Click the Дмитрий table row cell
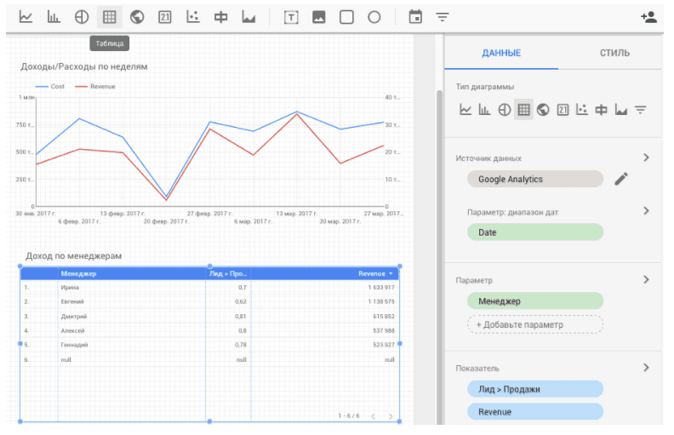The height and width of the screenshot is (435, 674). coord(74,317)
